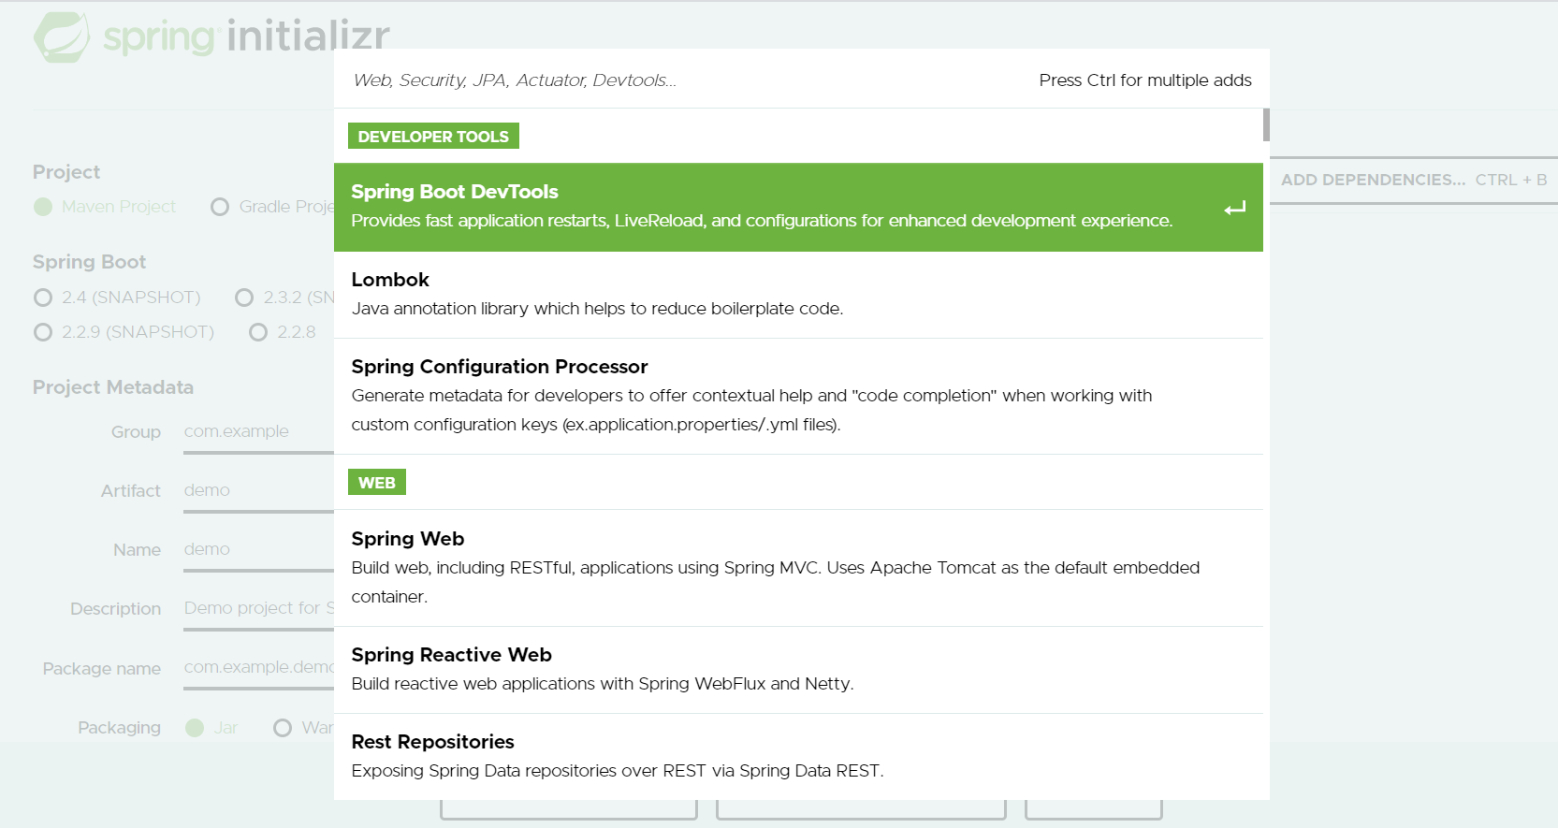Screen dimensions: 1558x828
Task: Click the 'Press Ctrl for multiple adds' hint
Action: (x=1145, y=80)
